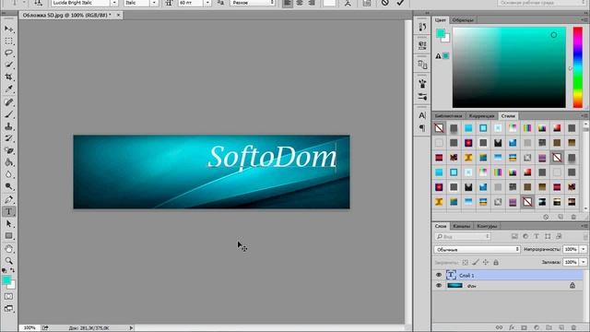Open the opacity slider dropdown arrow

click(584, 249)
